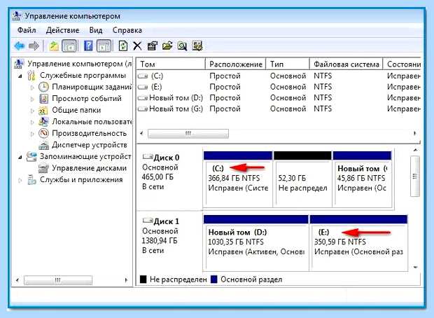434x318 pixels.
Task: Click the Общие папки icon
Action: pyautogui.click(x=43, y=110)
